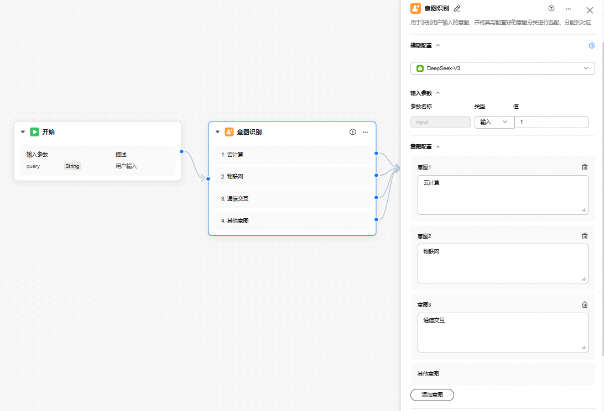Viewport: 604px width, 411px height.
Task: Delete intent 3 using its trash icon
Action: pyautogui.click(x=585, y=305)
